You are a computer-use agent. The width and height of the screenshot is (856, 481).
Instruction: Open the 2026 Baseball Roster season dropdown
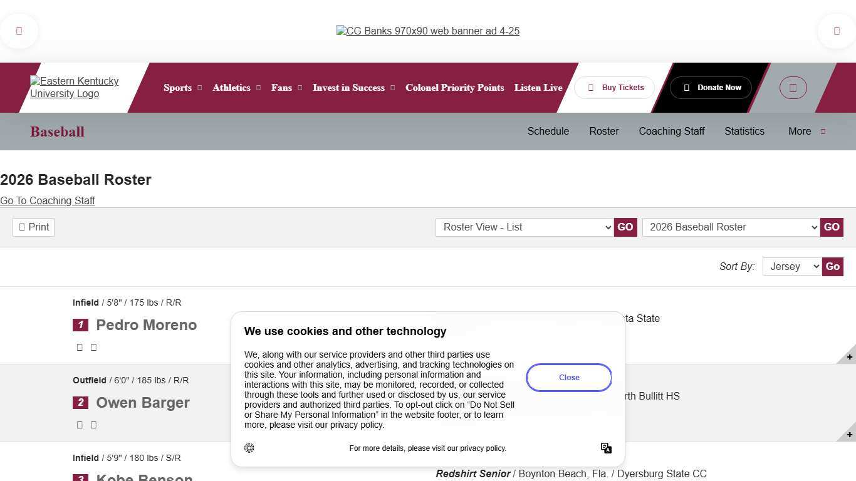point(731,227)
